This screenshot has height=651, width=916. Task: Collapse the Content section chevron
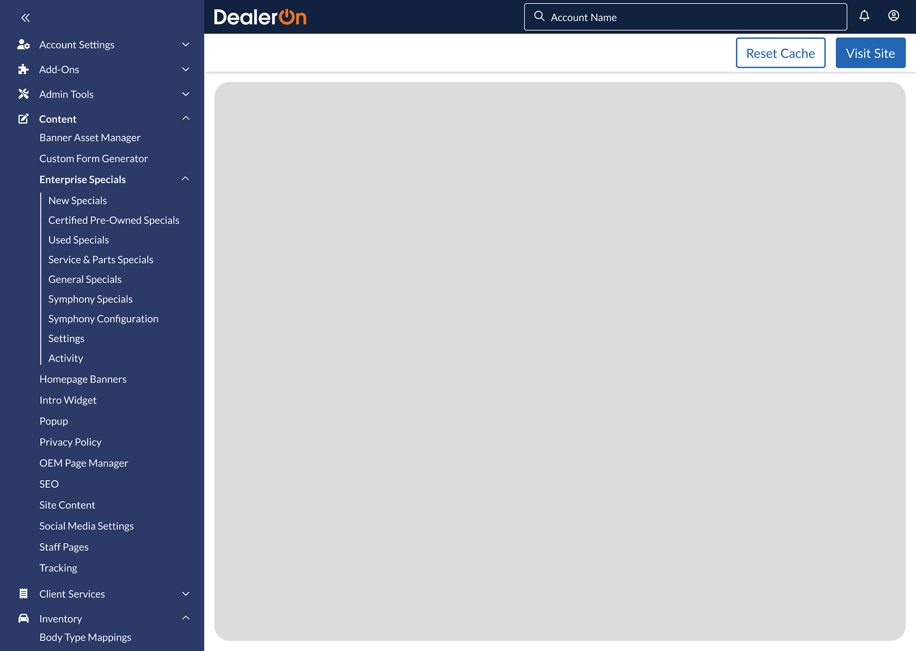point(186,118)
